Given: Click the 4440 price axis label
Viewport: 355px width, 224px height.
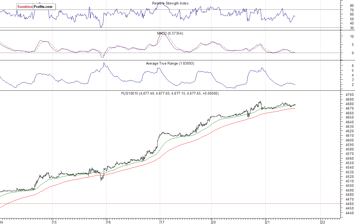Looking at the screenshot, I should [350, 213].
